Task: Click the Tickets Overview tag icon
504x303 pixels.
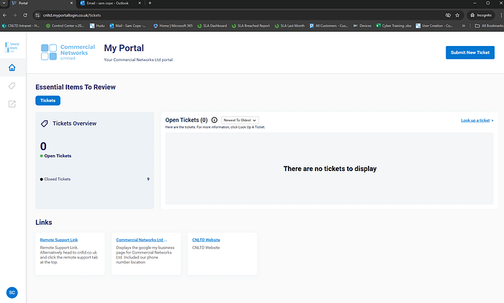Action: (45, 123)
